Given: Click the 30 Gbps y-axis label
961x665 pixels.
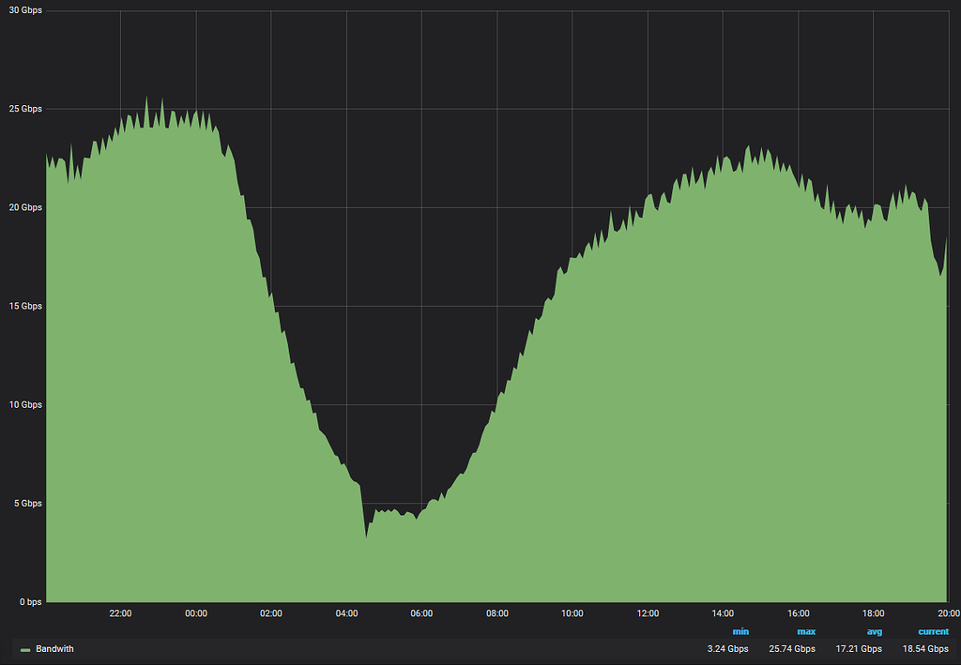Looking at the screenshot, I should tap(23, 10).
